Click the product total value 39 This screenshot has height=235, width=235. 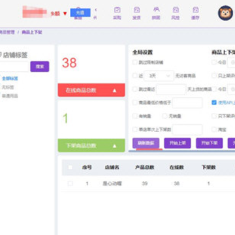(x=145, y=183)
